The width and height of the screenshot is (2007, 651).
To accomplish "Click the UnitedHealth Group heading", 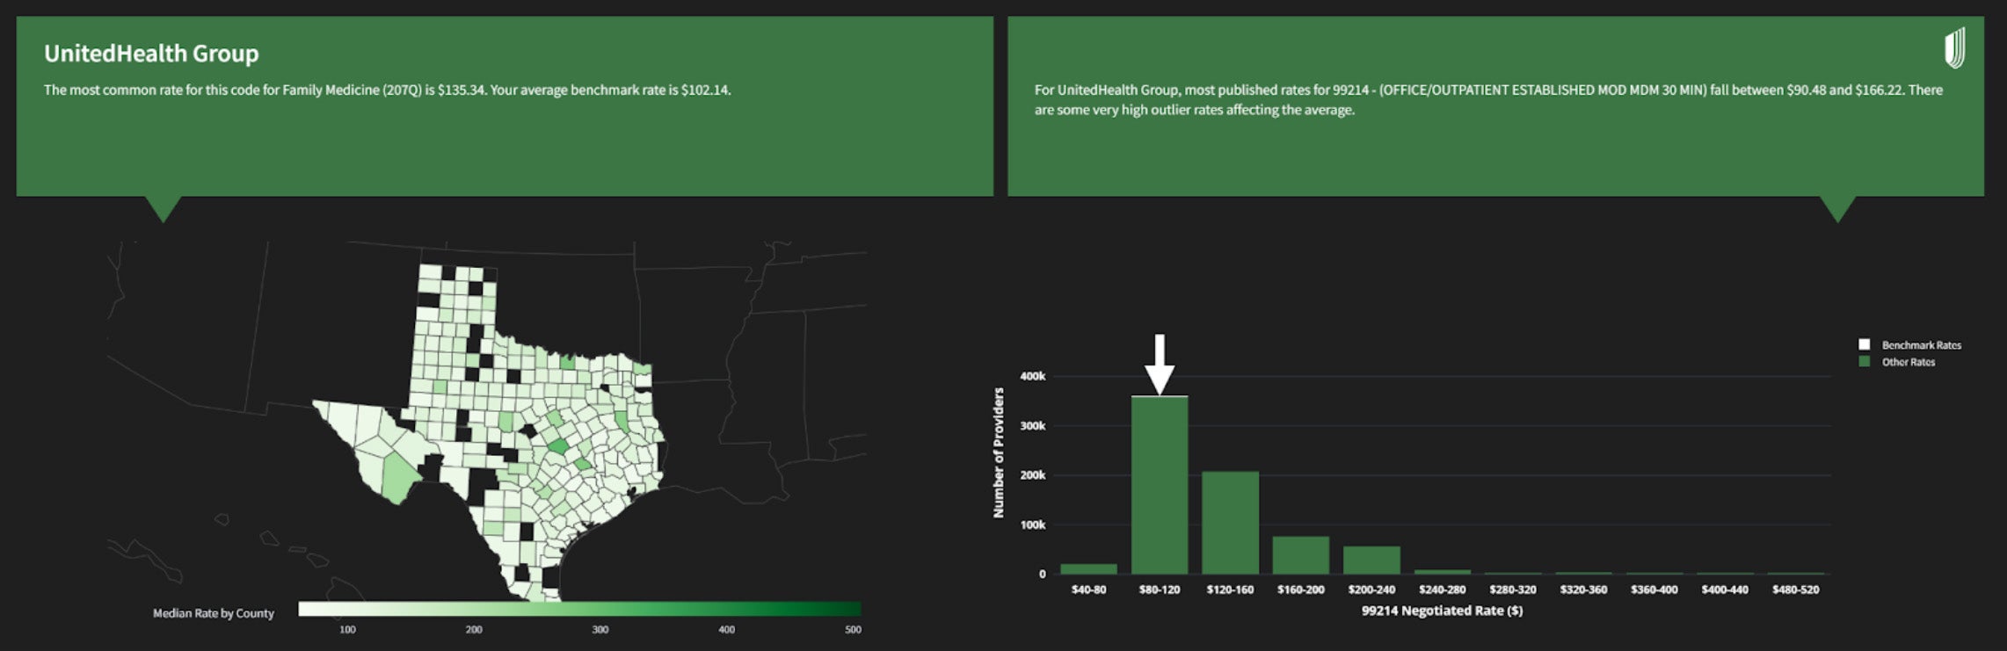I will (x=151, y=54).
